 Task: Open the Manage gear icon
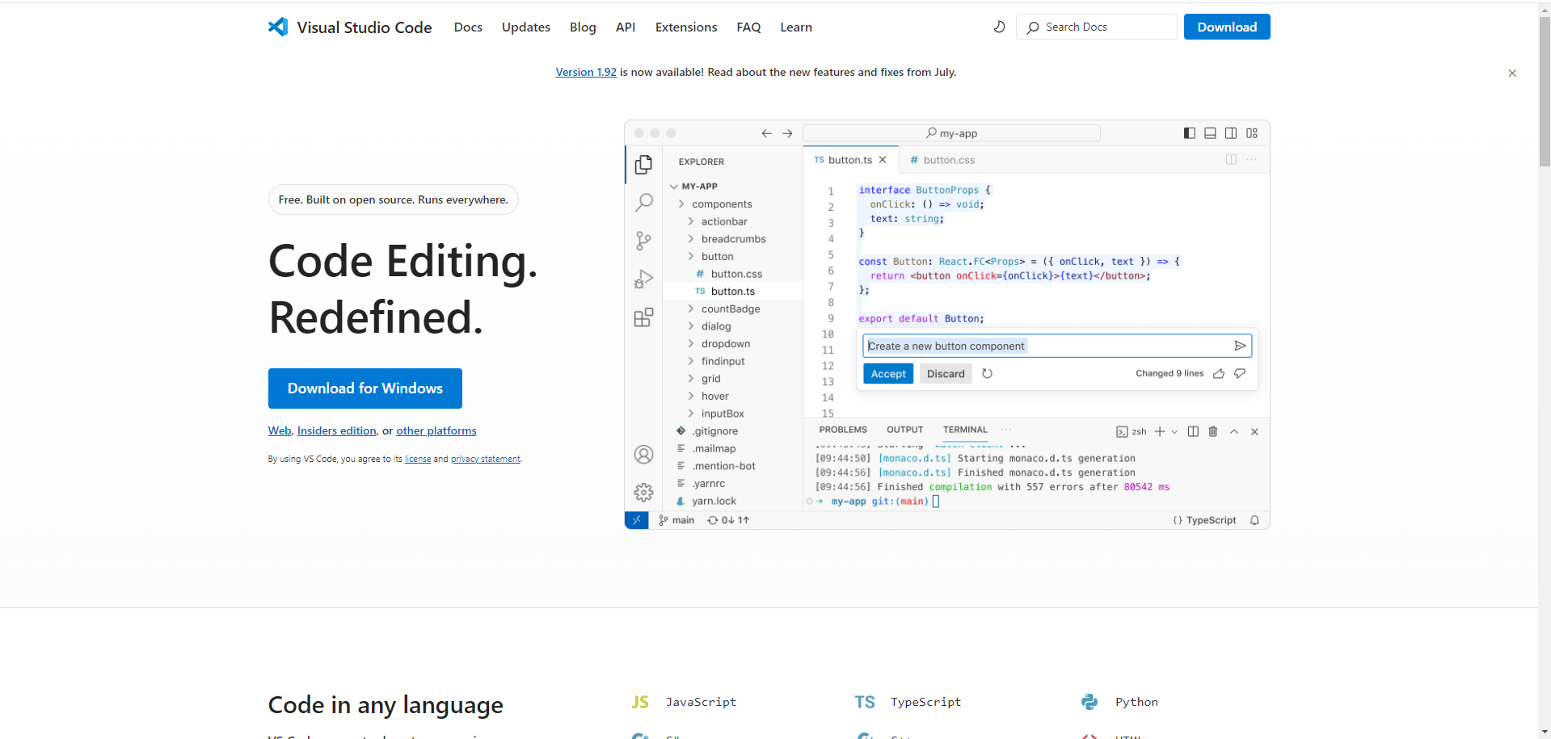pyautogui.click(x=643, y=492)
